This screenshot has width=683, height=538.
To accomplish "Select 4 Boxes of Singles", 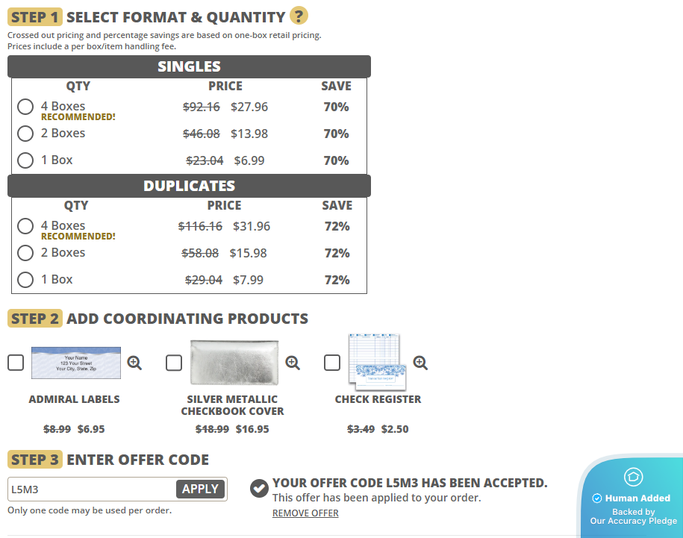I will [25, 107].
